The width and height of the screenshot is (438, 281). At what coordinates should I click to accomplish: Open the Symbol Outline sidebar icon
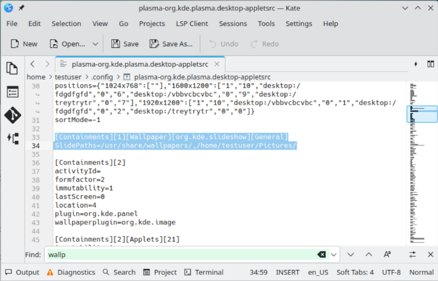coord(12,92)
